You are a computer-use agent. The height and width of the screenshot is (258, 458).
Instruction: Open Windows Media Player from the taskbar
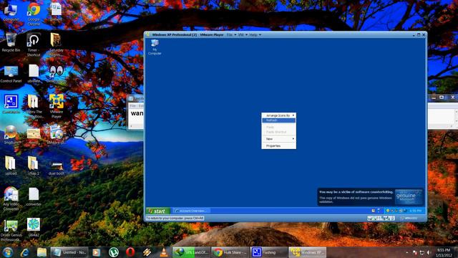click(x=97, y=252)
